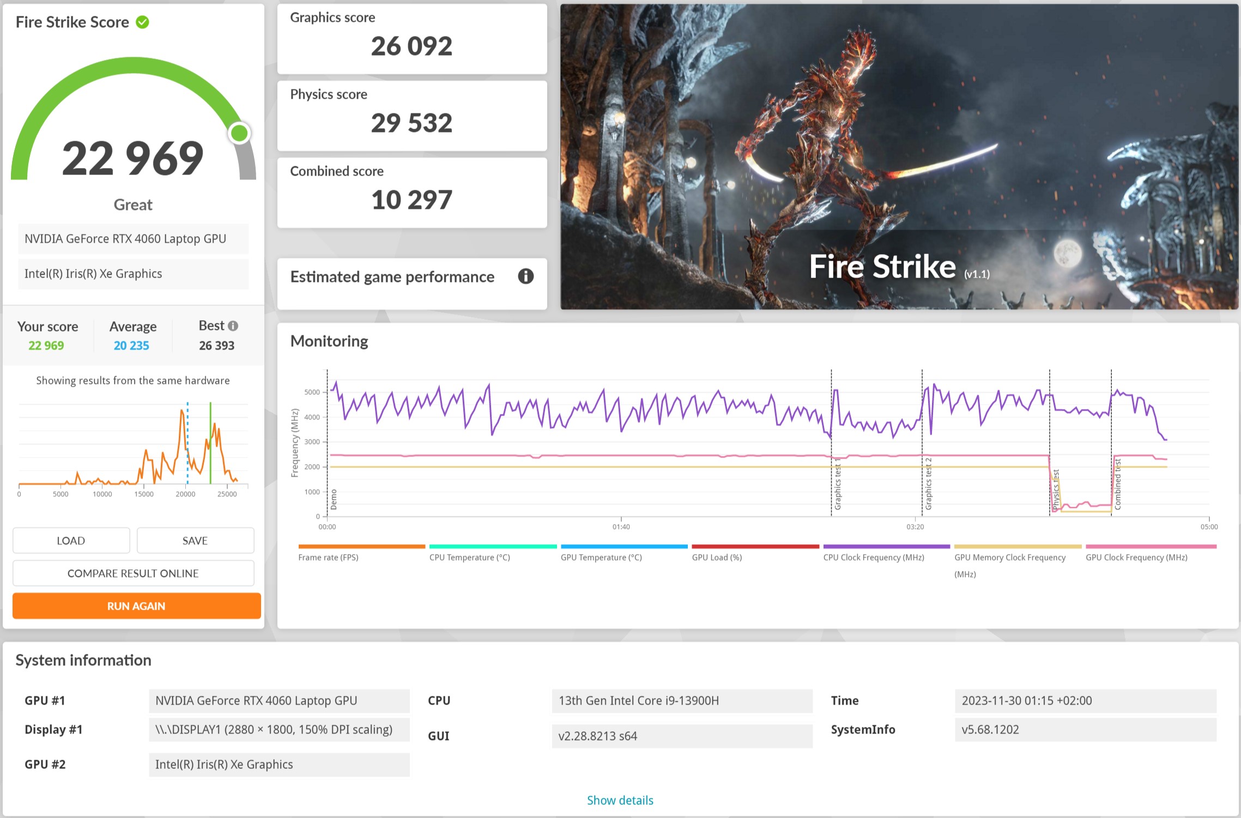Click the Fire Strike preview image
Viewport: 1241px width, 818px height.
(899, 157)
